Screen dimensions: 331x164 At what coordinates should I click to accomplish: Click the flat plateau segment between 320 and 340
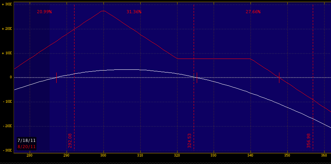pyautogui.click(x=213, y=59)
